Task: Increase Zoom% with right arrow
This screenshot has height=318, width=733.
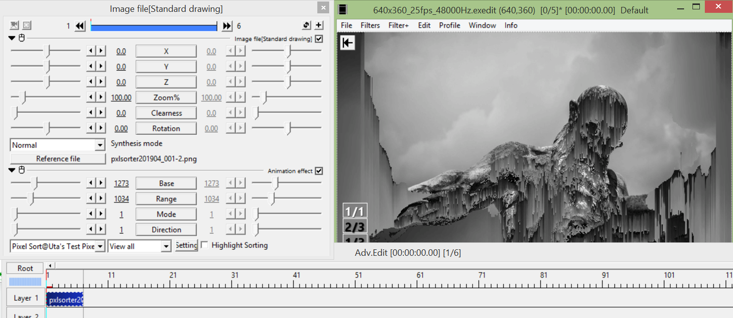Action: [x=101, y=97]
